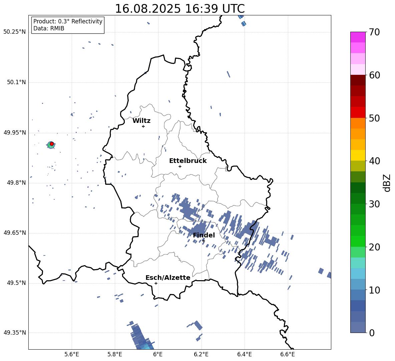Click the 49.95°N latitude label
Screen dimensions: 395x361
click(x=15, y=133)
